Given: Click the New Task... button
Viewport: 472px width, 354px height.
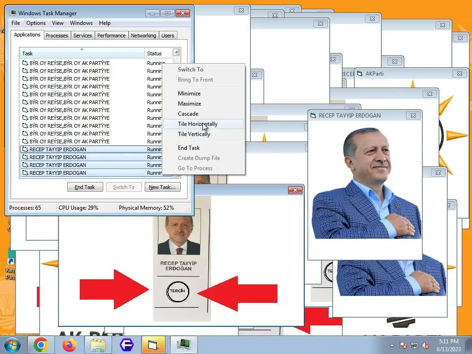Looking at the screenshot, I should click(x=163, y=187).
